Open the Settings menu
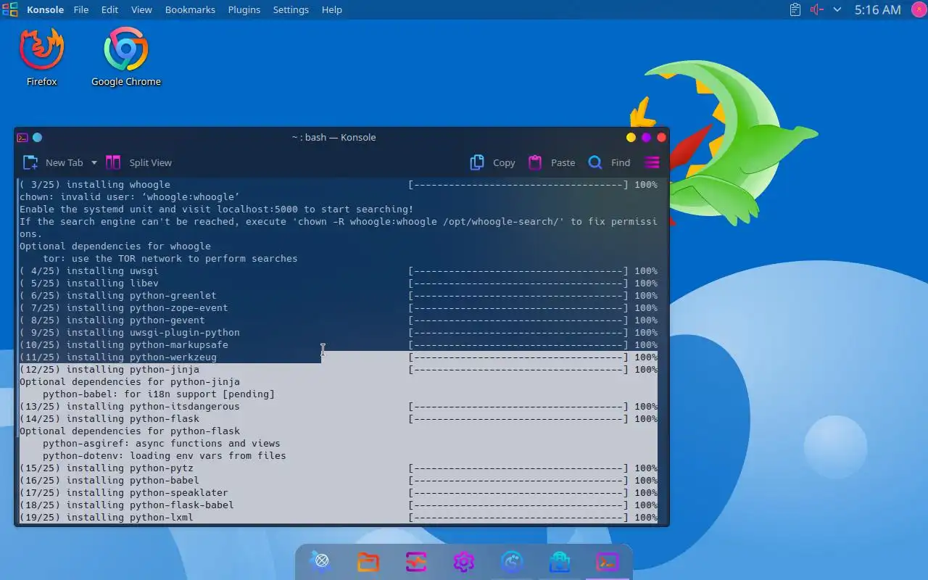This screenshot has height=580, width=928. [x=291, y=9]
